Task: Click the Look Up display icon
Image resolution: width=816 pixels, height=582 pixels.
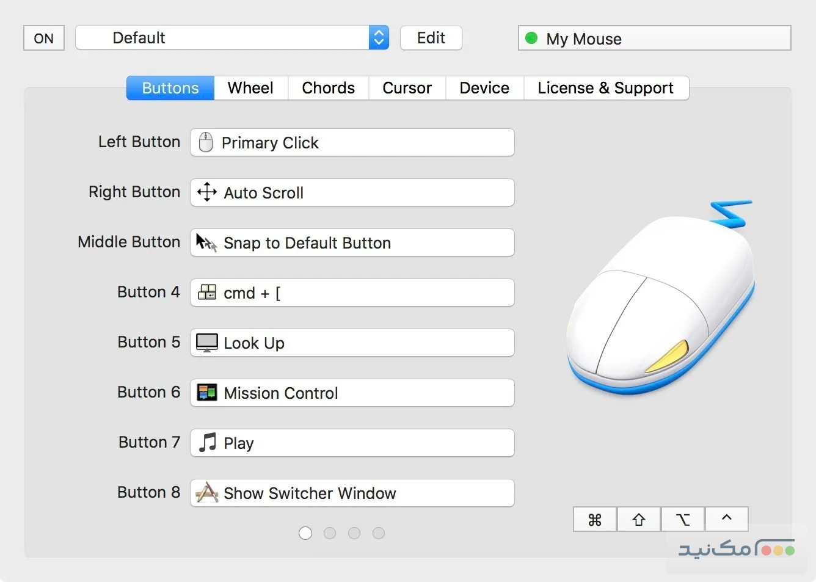Action: coord(207,343)
